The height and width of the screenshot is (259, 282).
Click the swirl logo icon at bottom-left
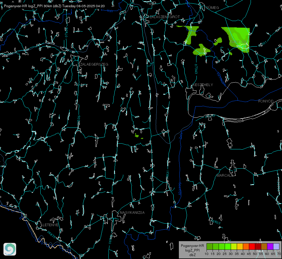coord(10,249)
